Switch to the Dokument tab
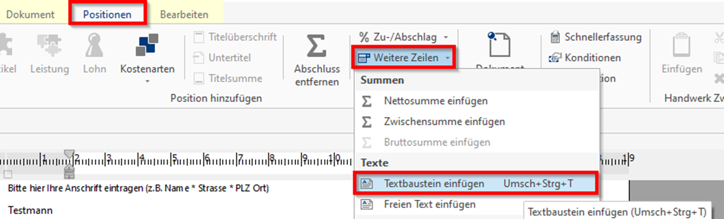Image resolution: width=724 pixels, height=219 pixels. tap(30, 14)
